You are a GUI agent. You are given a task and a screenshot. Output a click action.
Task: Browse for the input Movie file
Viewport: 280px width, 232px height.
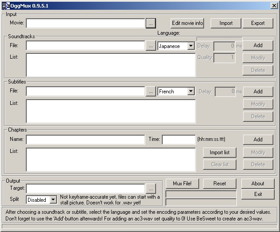click(x=151, y=24)
